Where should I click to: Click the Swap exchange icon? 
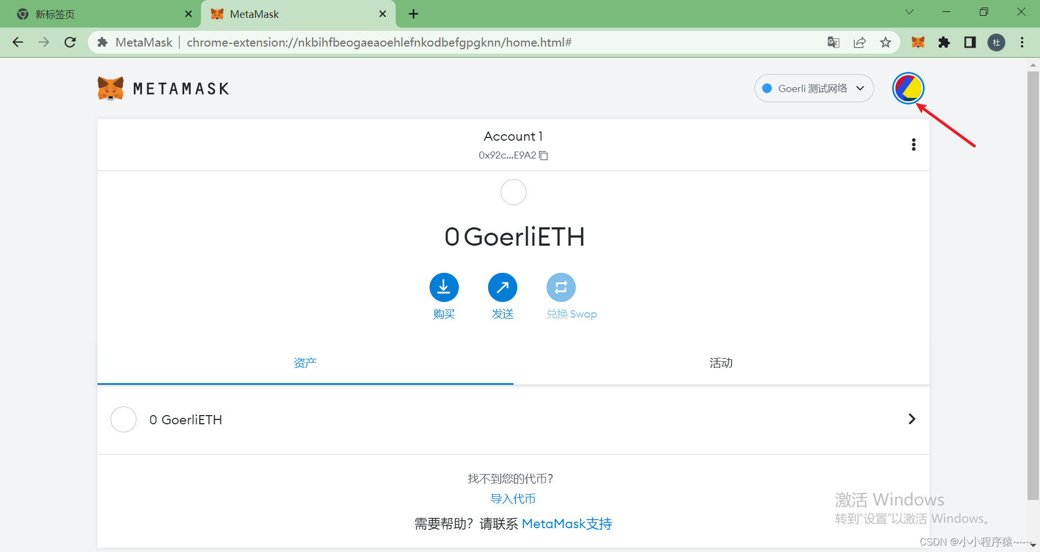561,287
